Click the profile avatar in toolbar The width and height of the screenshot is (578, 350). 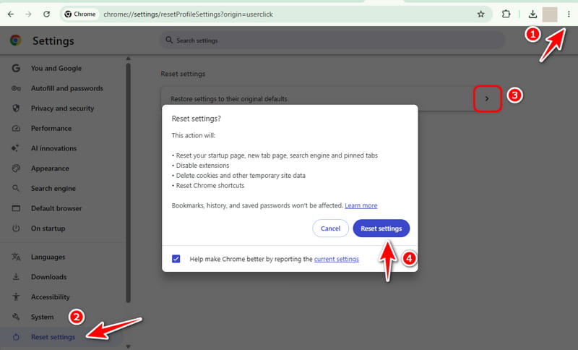click(x=550, y=14)
